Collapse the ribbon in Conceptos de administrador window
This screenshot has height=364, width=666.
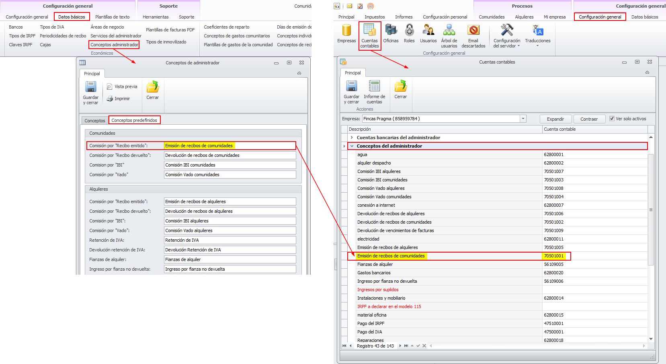point(299,73)
